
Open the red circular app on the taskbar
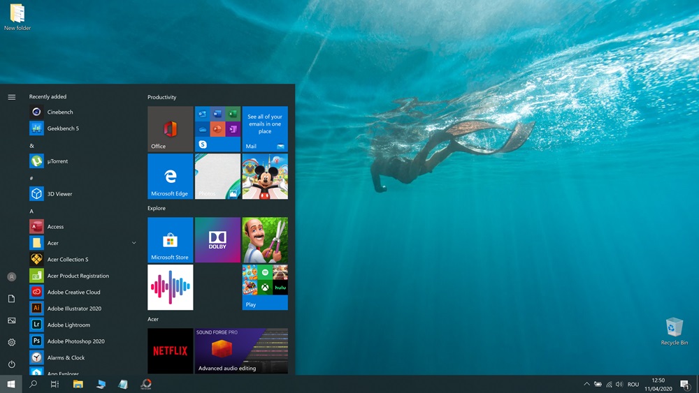[x=146, y=384]
